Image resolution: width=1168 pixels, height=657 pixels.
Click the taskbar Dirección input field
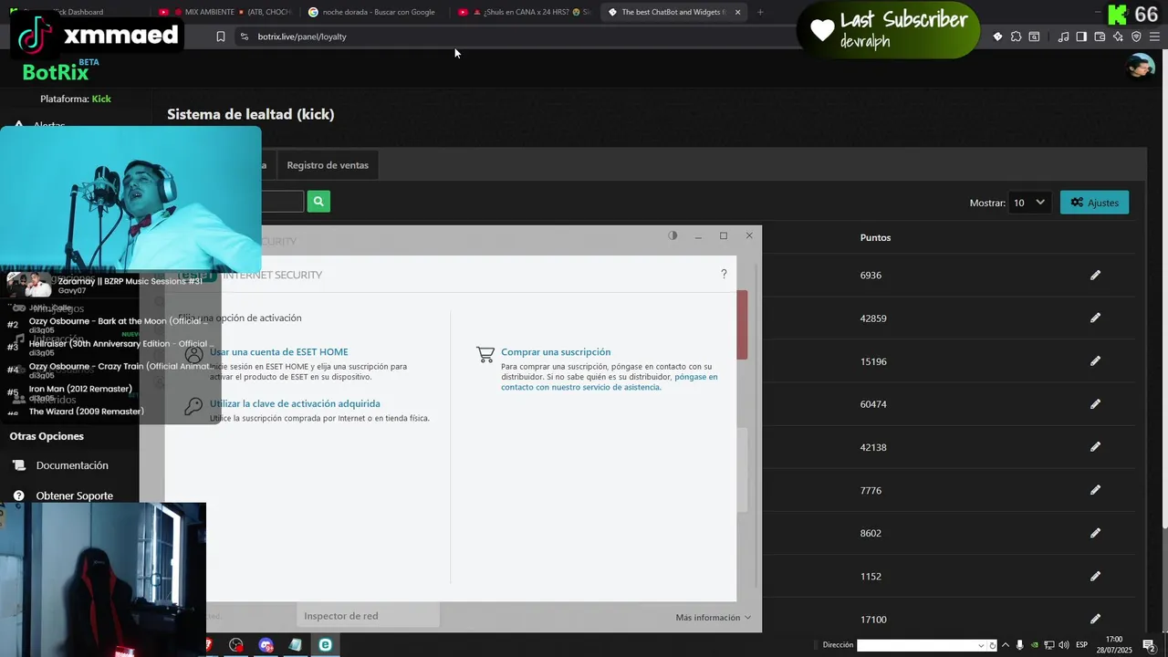tap(916, 645)
